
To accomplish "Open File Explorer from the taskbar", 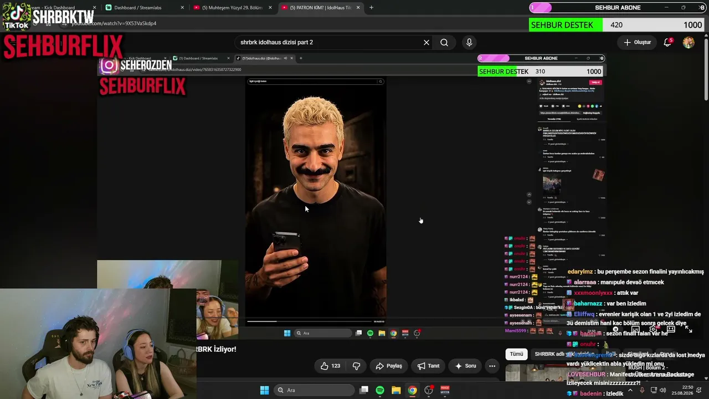I will click(x=396, y=390).
